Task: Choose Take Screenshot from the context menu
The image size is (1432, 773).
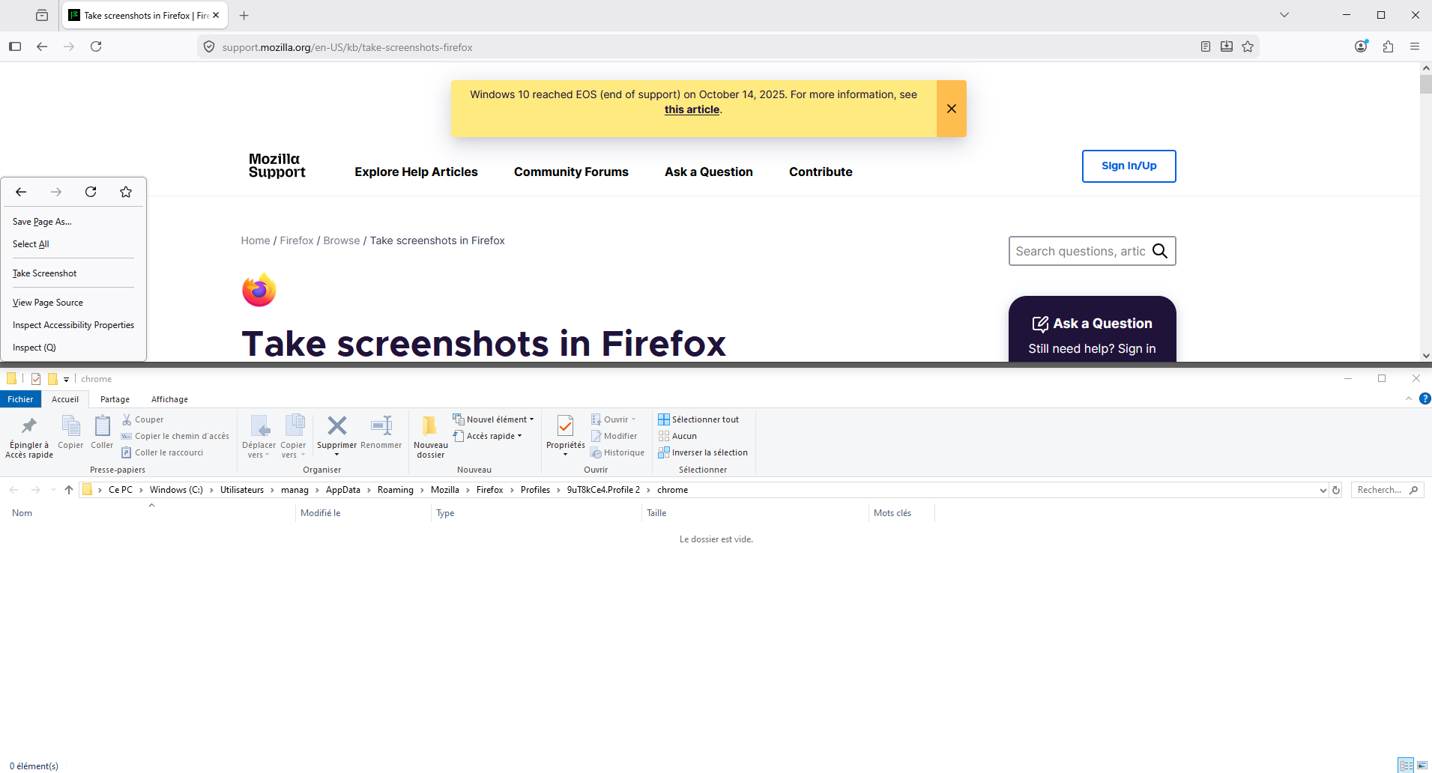Action: click(45, 273)
